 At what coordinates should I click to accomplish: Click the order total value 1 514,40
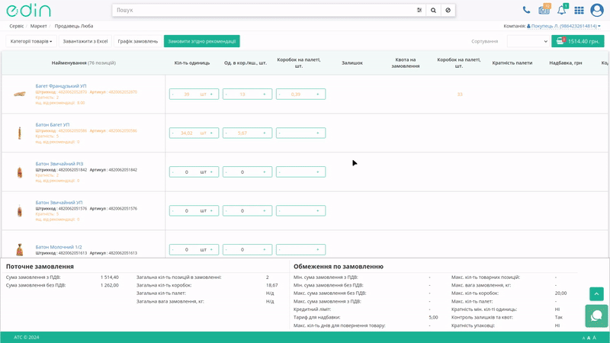(109, 277)
